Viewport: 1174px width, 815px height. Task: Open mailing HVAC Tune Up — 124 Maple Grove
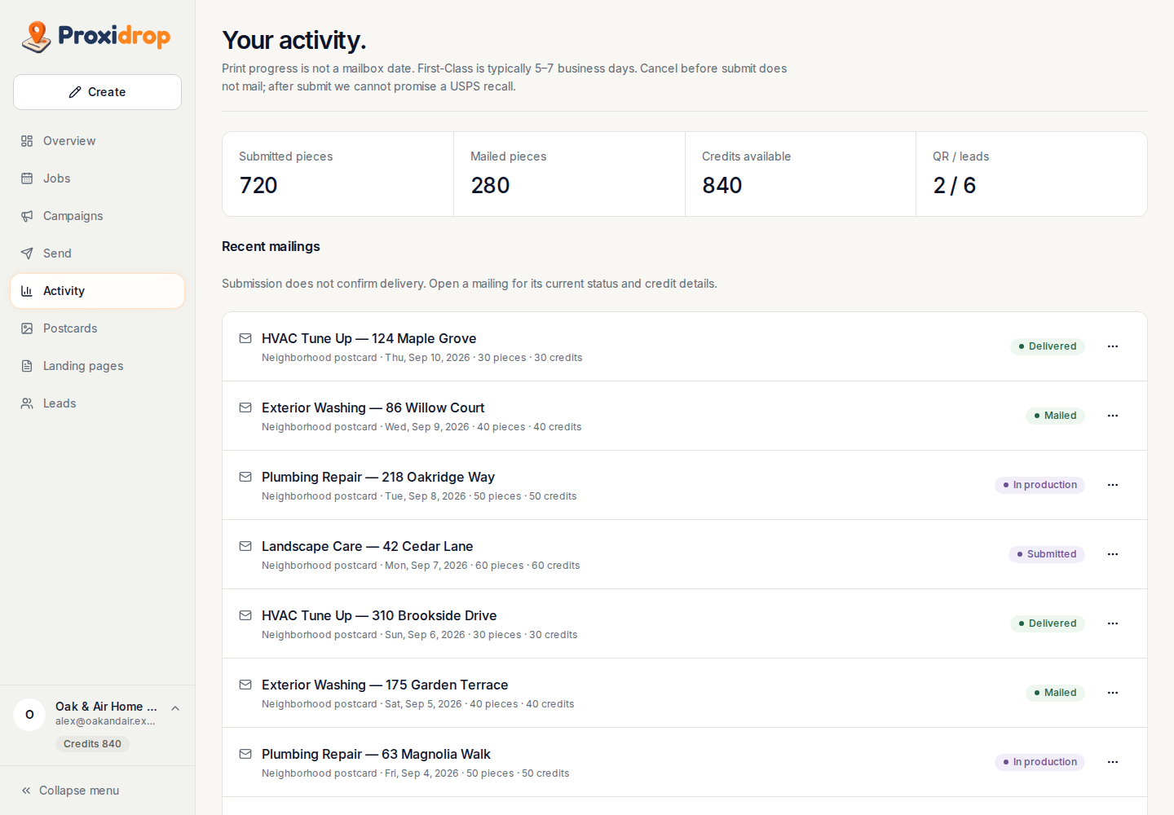pos(685,346)
